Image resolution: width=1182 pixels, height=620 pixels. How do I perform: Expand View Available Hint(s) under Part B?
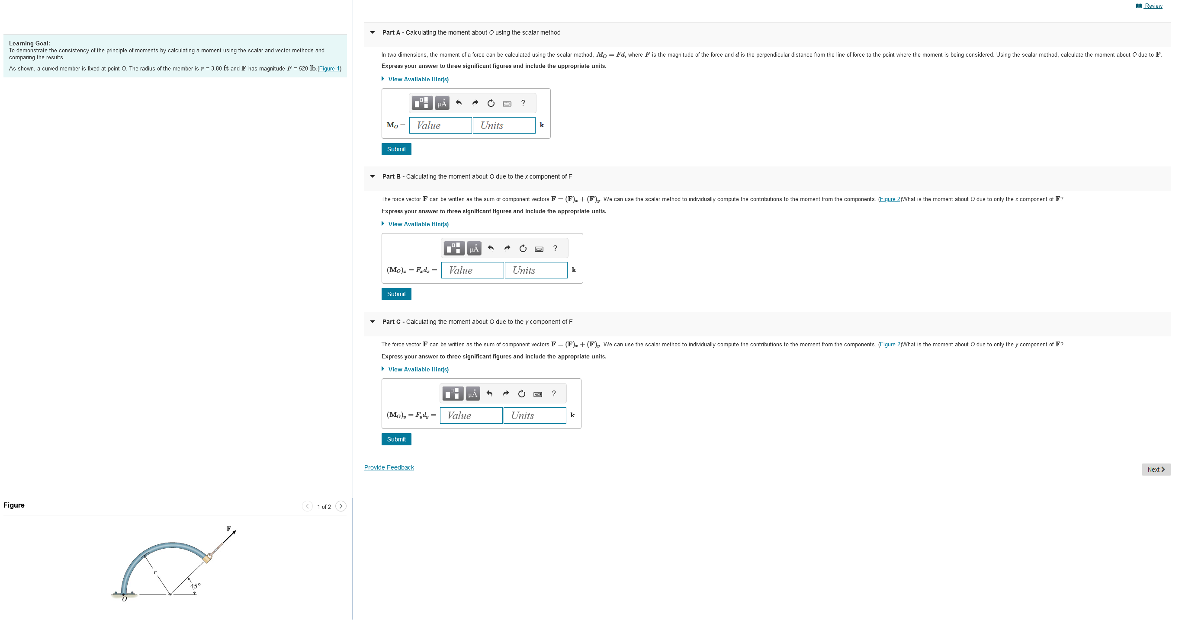pyautogui.click(x=418, y=224)
